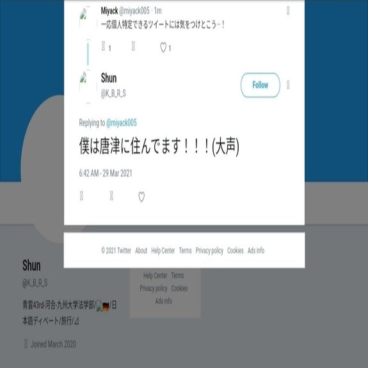This screenshot has width=368, height=368.
Task: Open Shun's profile avatar in the tweet
Action: pyautogui.click(x=88, y=86)
